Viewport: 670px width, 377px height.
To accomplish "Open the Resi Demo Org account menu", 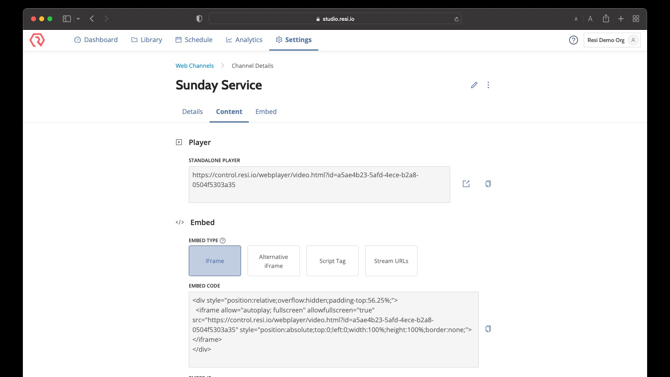I will (612, 40).
